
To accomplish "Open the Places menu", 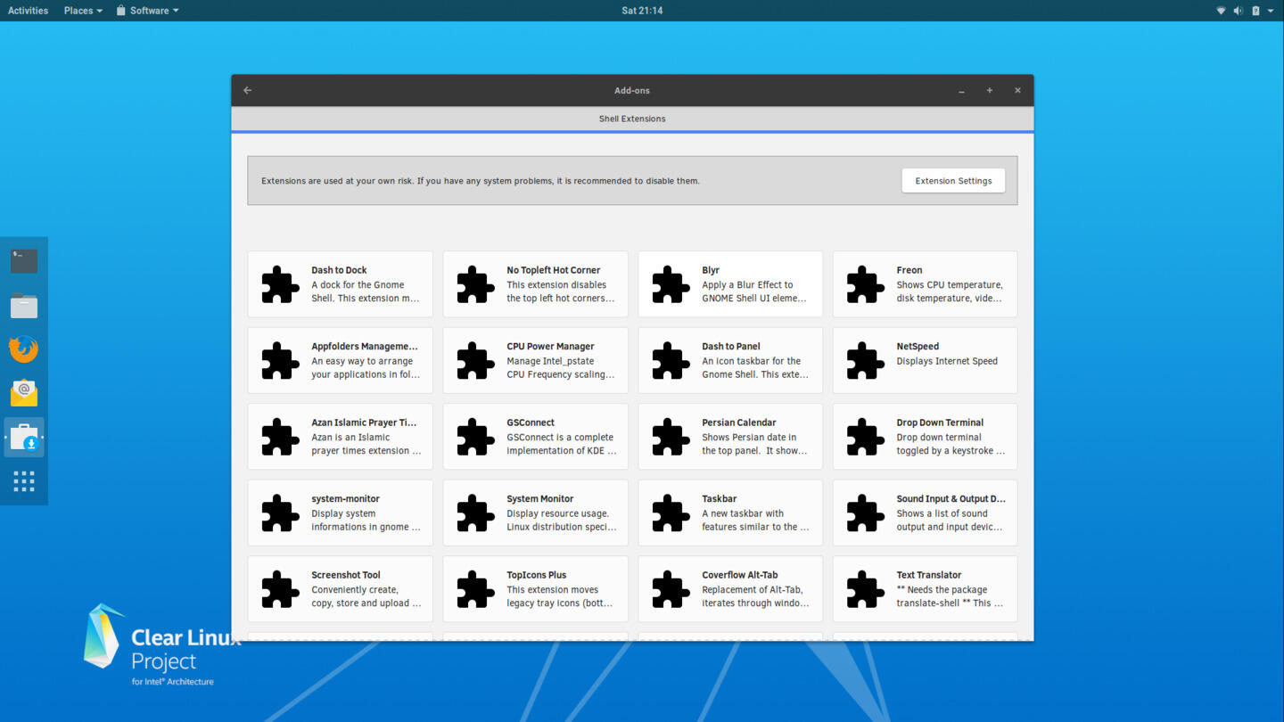I will coord(83,11).
